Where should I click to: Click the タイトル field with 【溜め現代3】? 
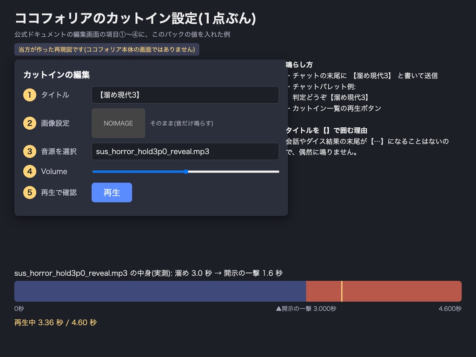[185, 95]
